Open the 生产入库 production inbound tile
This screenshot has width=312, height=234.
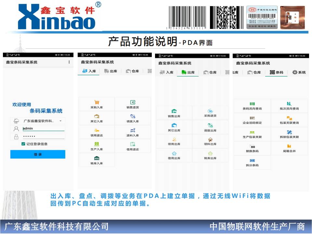pos(97,146)
